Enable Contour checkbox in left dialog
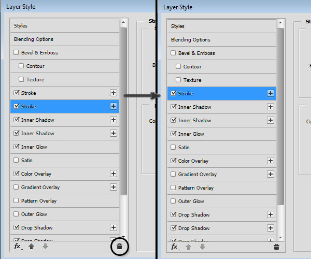 pyautogui.click(x=21, y=66)
